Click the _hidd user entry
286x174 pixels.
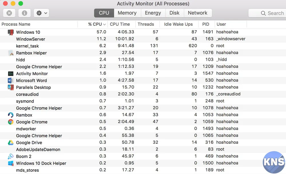coord(221,60)
